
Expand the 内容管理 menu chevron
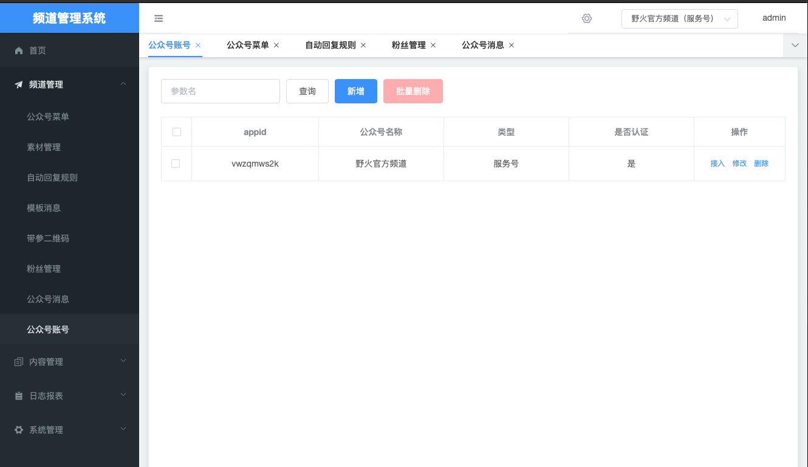(123, 361)
